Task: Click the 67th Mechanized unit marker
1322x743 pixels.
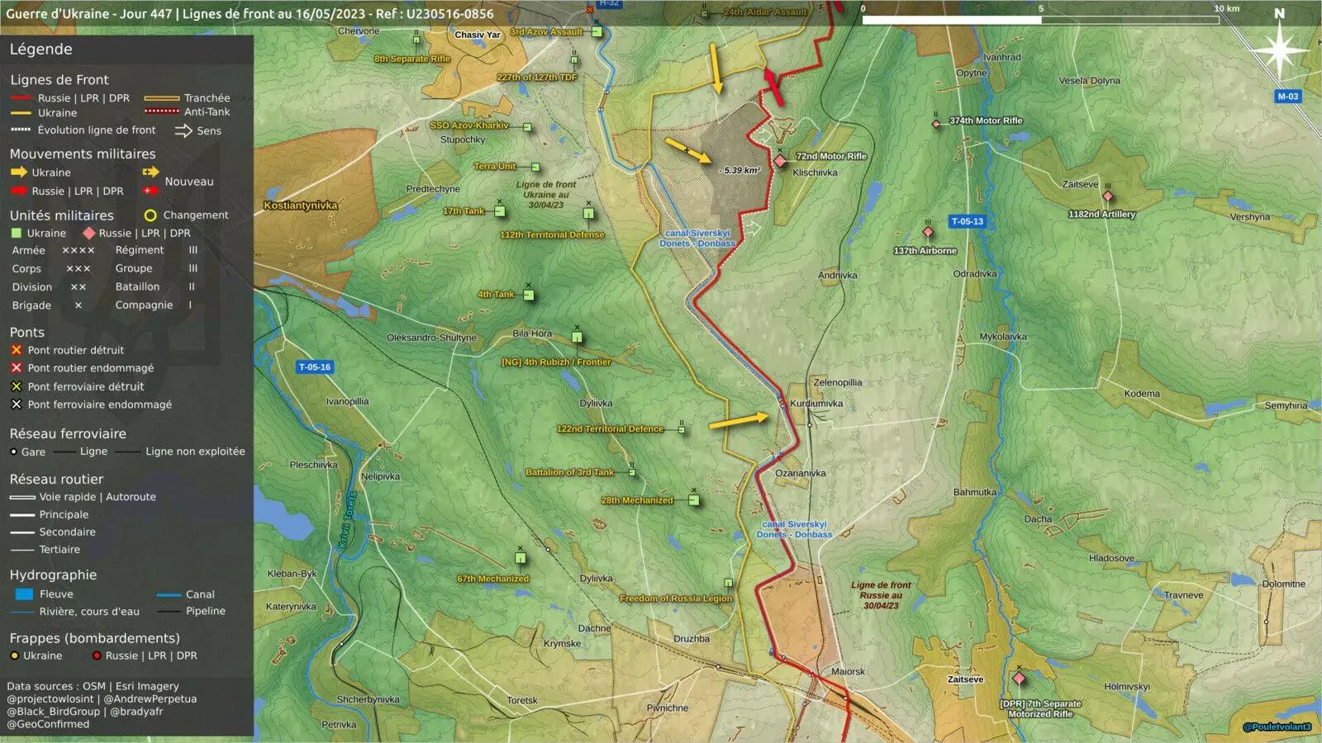Action: pyautogui.click(x=521, y=559)
